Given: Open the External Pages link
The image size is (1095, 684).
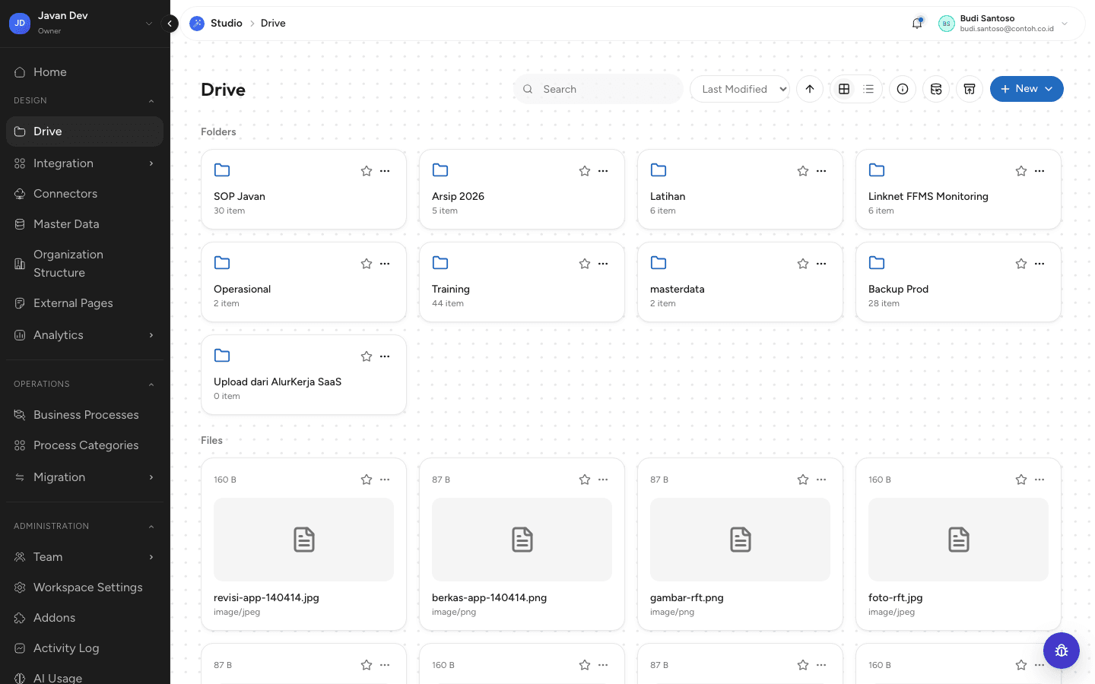Looking at the screenshot, I should tap(84, 303).
